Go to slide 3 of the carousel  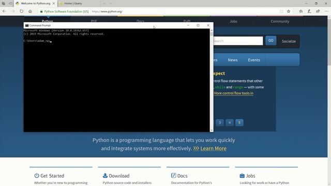pyautogui.click(x=220, y=123)
